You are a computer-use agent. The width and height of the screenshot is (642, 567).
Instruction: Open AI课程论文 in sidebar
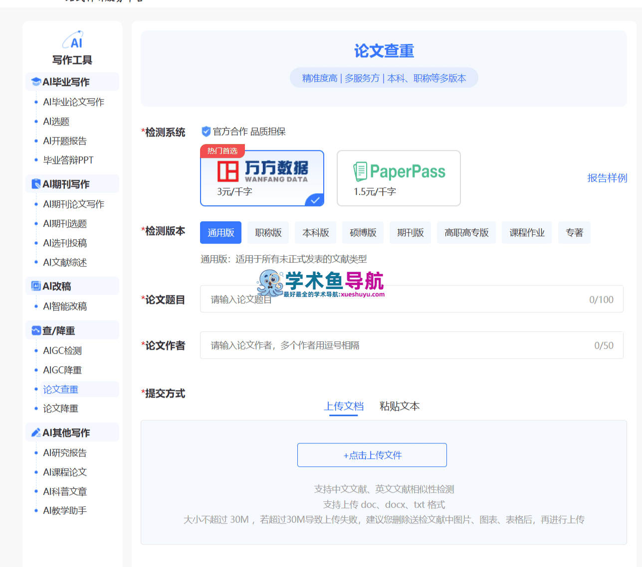coord(65,472)
